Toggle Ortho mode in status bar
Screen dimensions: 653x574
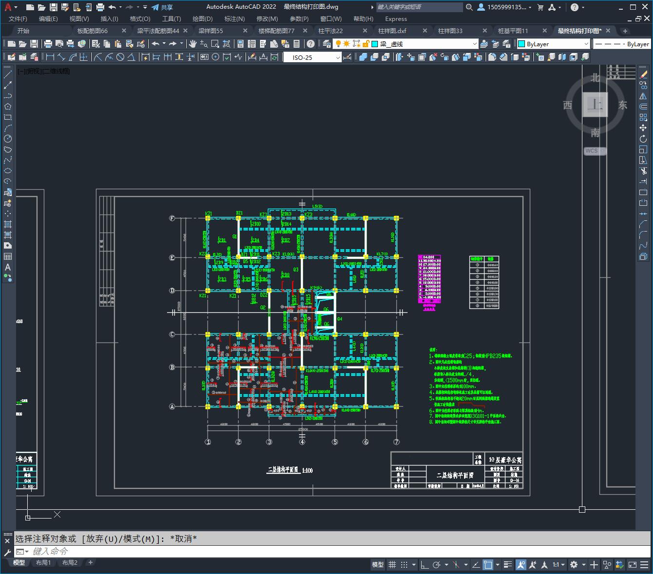point(425,565)
